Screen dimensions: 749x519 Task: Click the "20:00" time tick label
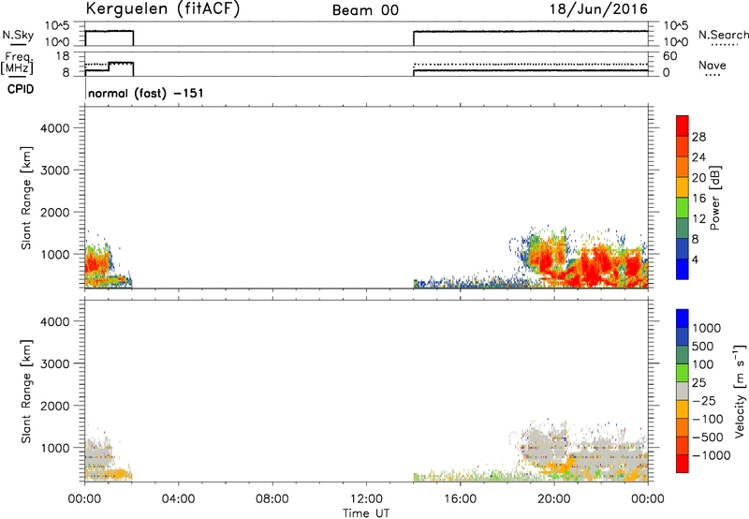(554, 499)
